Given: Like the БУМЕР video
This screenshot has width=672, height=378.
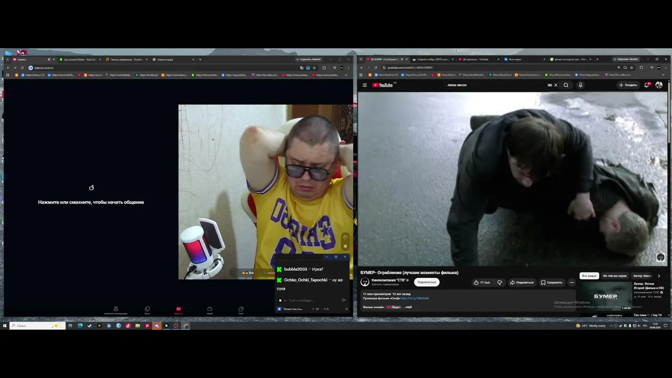Looking at the screenshot, I should click(x=482, y=282).
